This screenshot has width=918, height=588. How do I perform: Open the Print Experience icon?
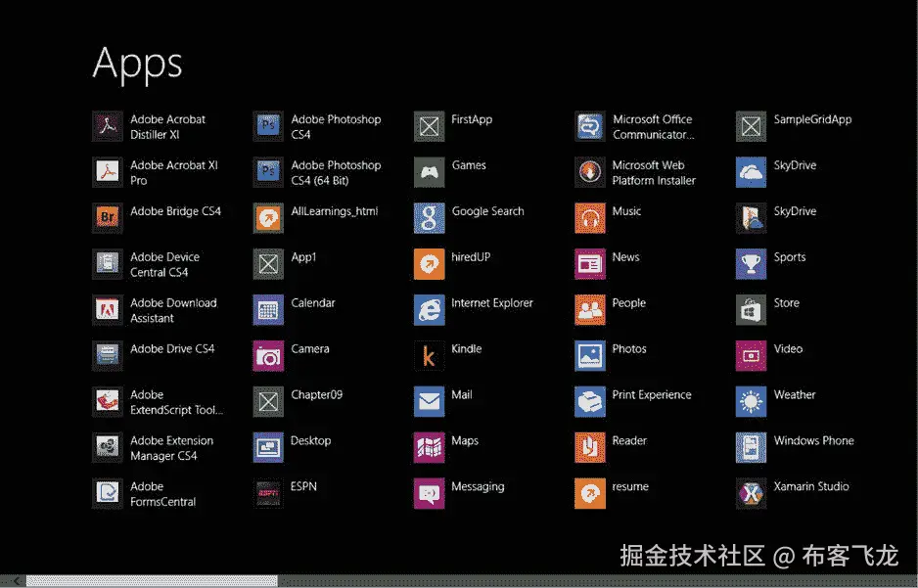(x=590, y=402)
